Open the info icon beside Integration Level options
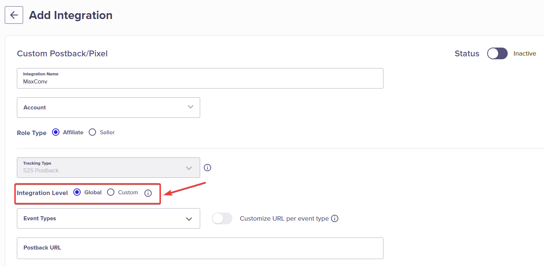 pyautogui.click(x=148, y=193)
